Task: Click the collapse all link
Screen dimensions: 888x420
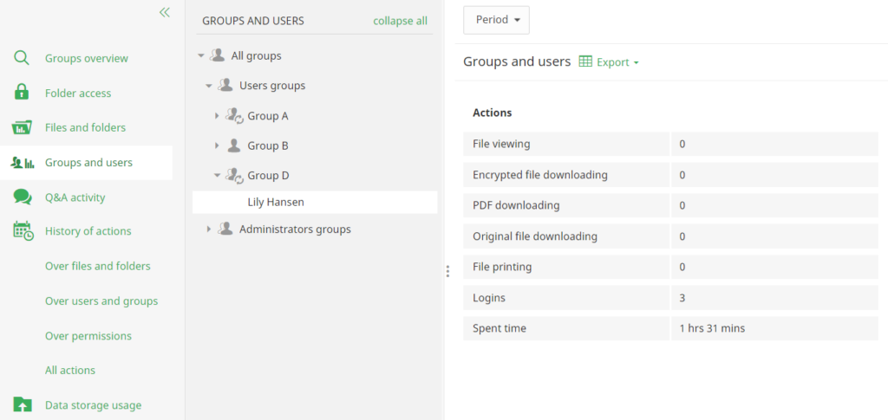Action: [x=401, y=21]
